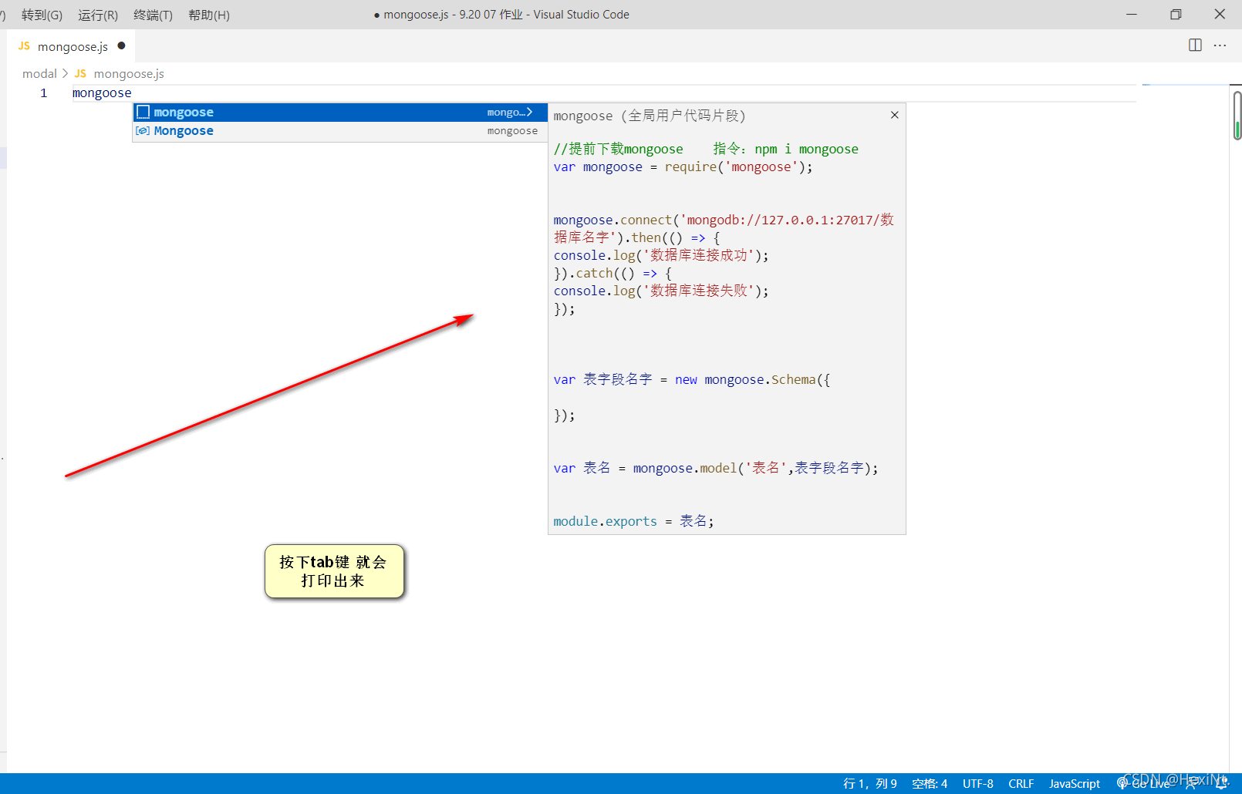This screenshot has height=794, width=1242.
Task: Open the 帮助(H) menu
Action: click(x=209, y=15)
